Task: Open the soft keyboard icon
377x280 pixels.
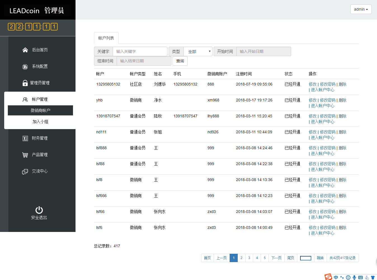Action: coord(360,277)
